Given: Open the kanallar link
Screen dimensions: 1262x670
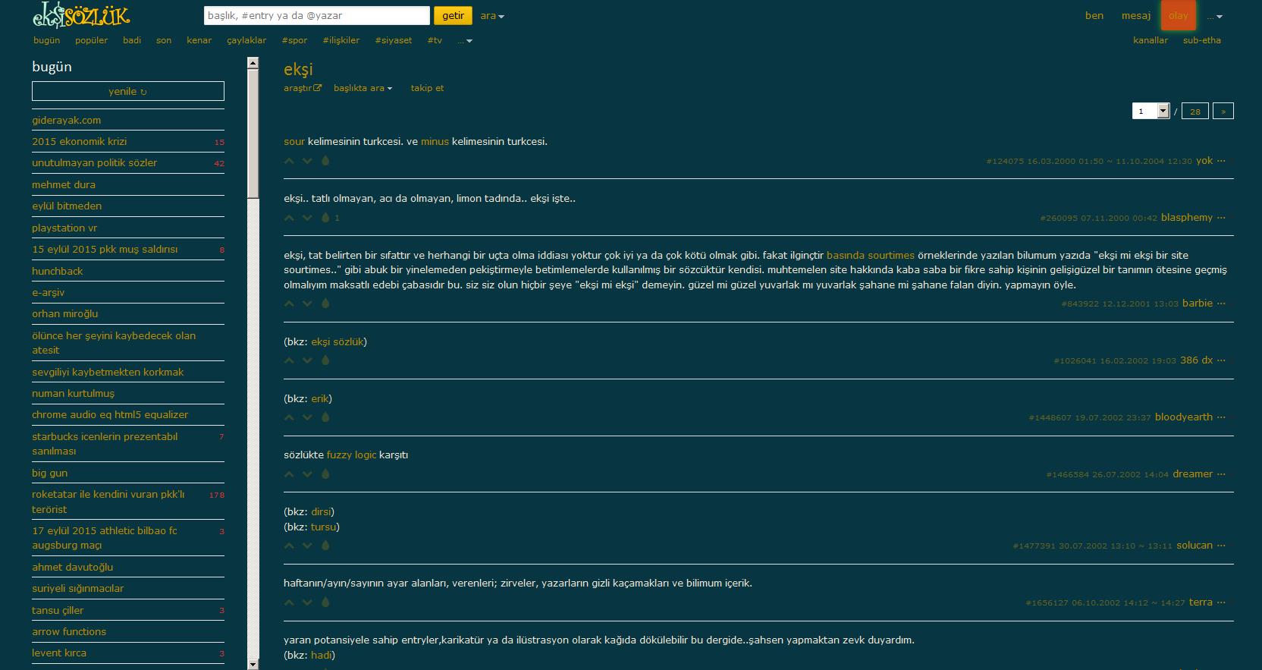Looking at the screenshot, I should tap(1151, 40).
